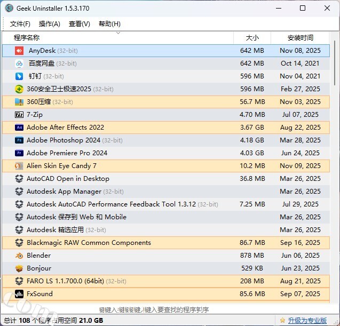The width and height of the screenshot is (340, 326).
Task: Select the Adobe Photoshop 2024 icon
Action: pyautogui.click(x=19, y=140)
